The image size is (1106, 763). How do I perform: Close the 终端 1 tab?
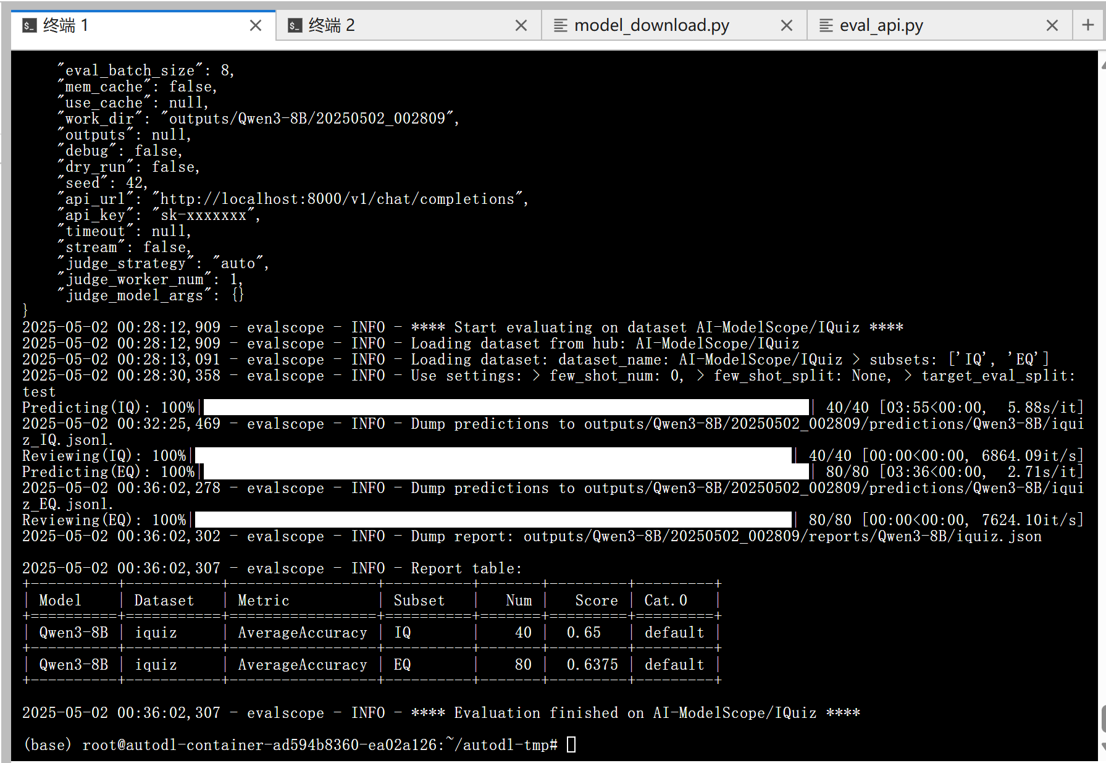pyautogui.click(x=256, y=25)
